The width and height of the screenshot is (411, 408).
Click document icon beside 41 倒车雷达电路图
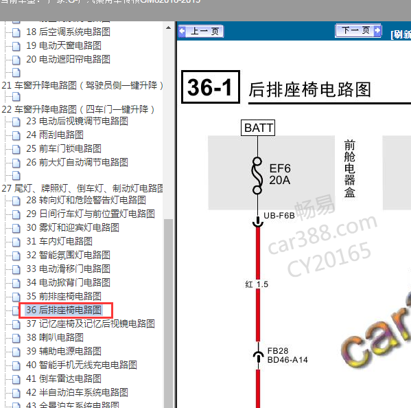16,379
